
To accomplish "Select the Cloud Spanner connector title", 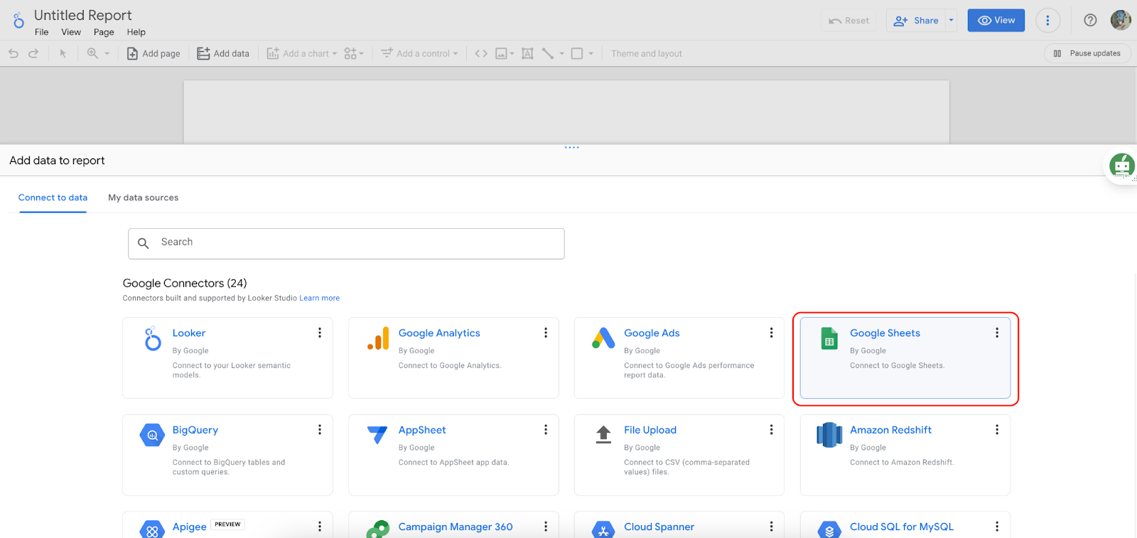I will click(659, 527).
